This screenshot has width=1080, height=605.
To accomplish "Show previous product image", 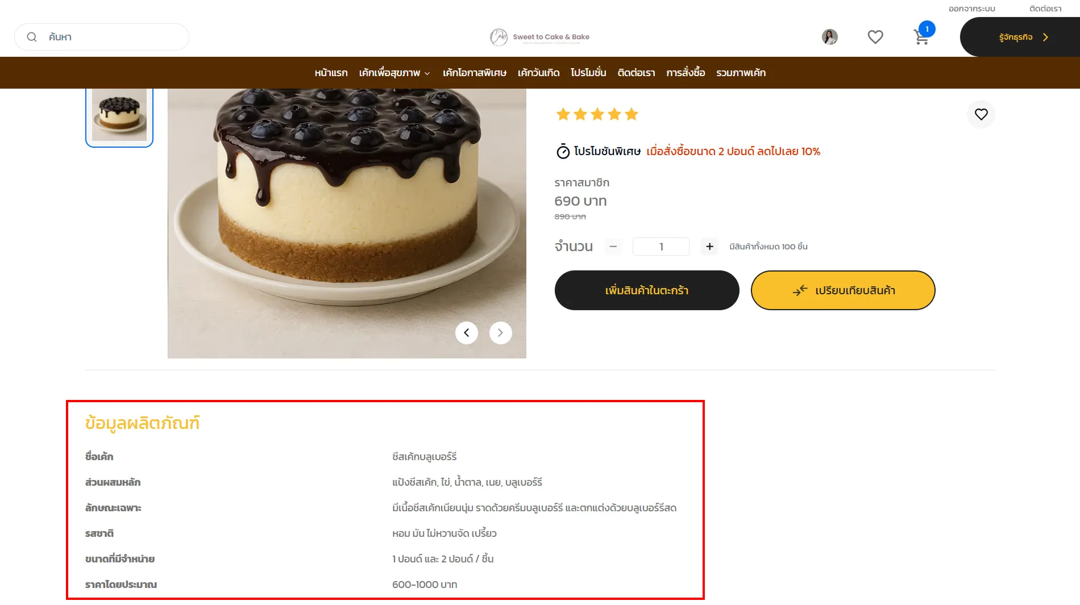I will coord(466,333).
